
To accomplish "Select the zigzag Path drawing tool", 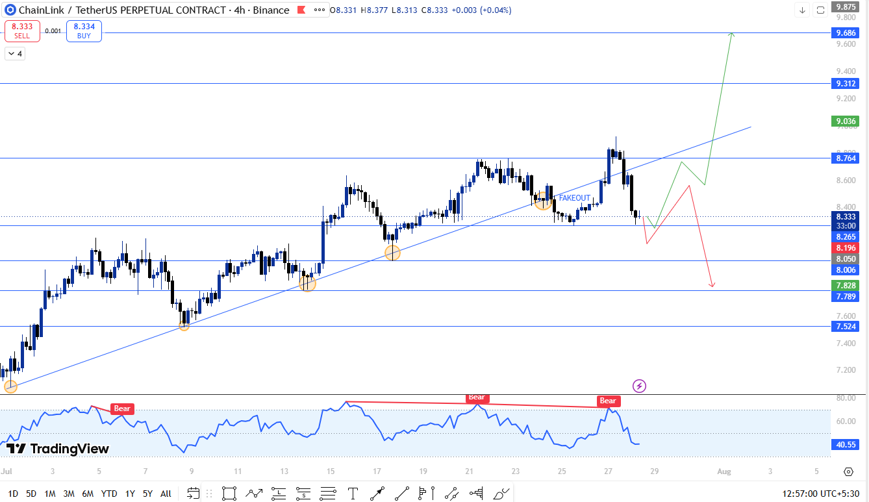I will coord(254,494).
